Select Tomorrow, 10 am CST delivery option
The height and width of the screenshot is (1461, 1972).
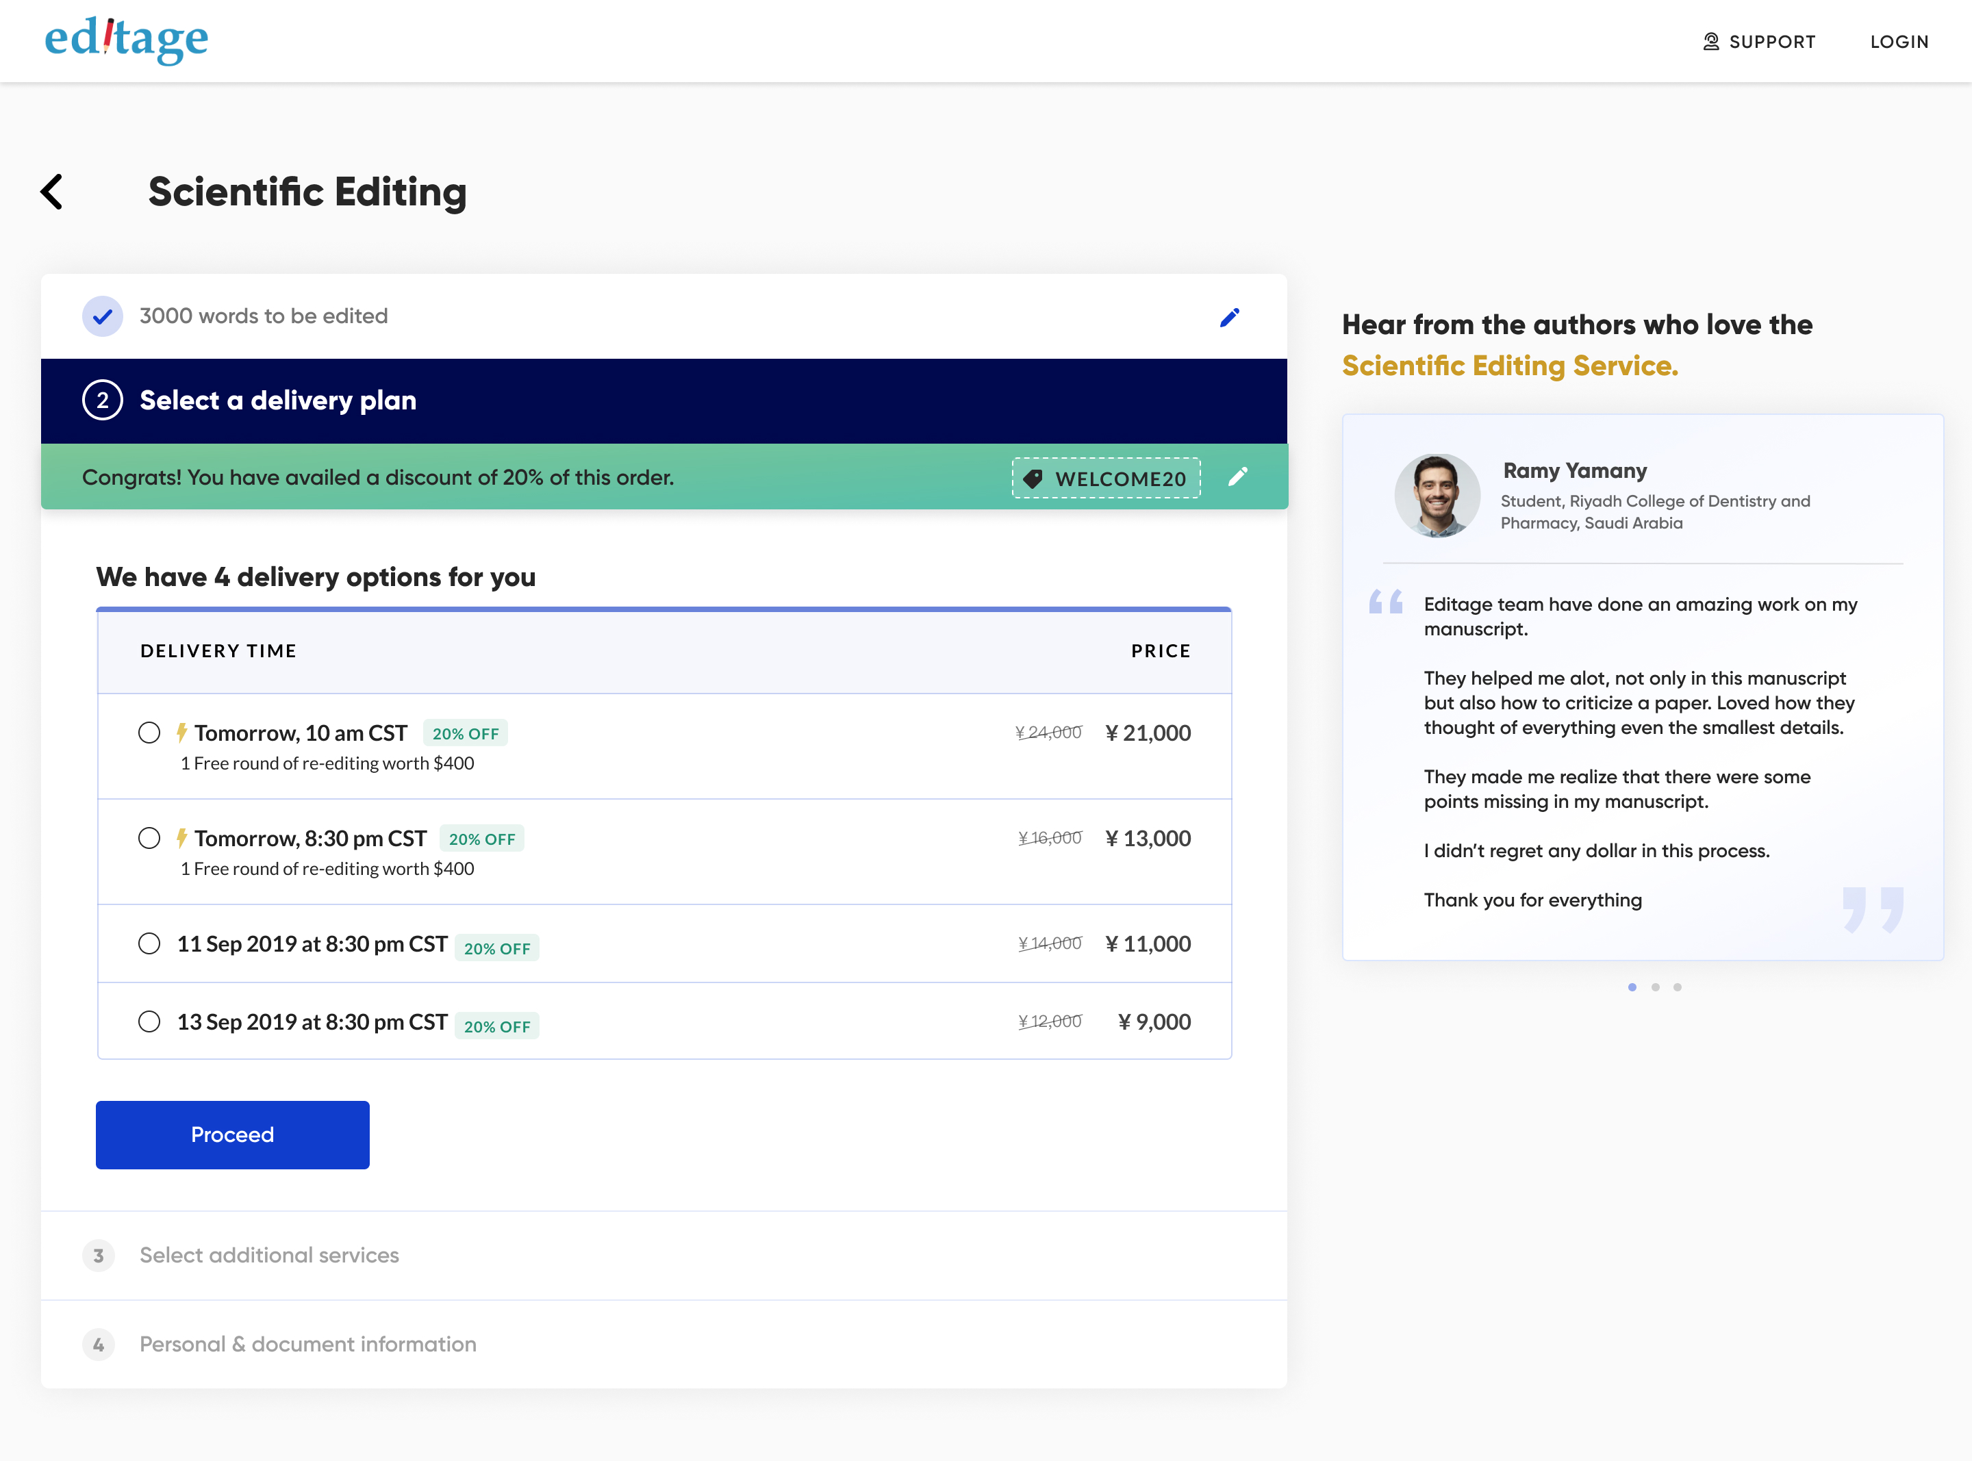point(149,733)
